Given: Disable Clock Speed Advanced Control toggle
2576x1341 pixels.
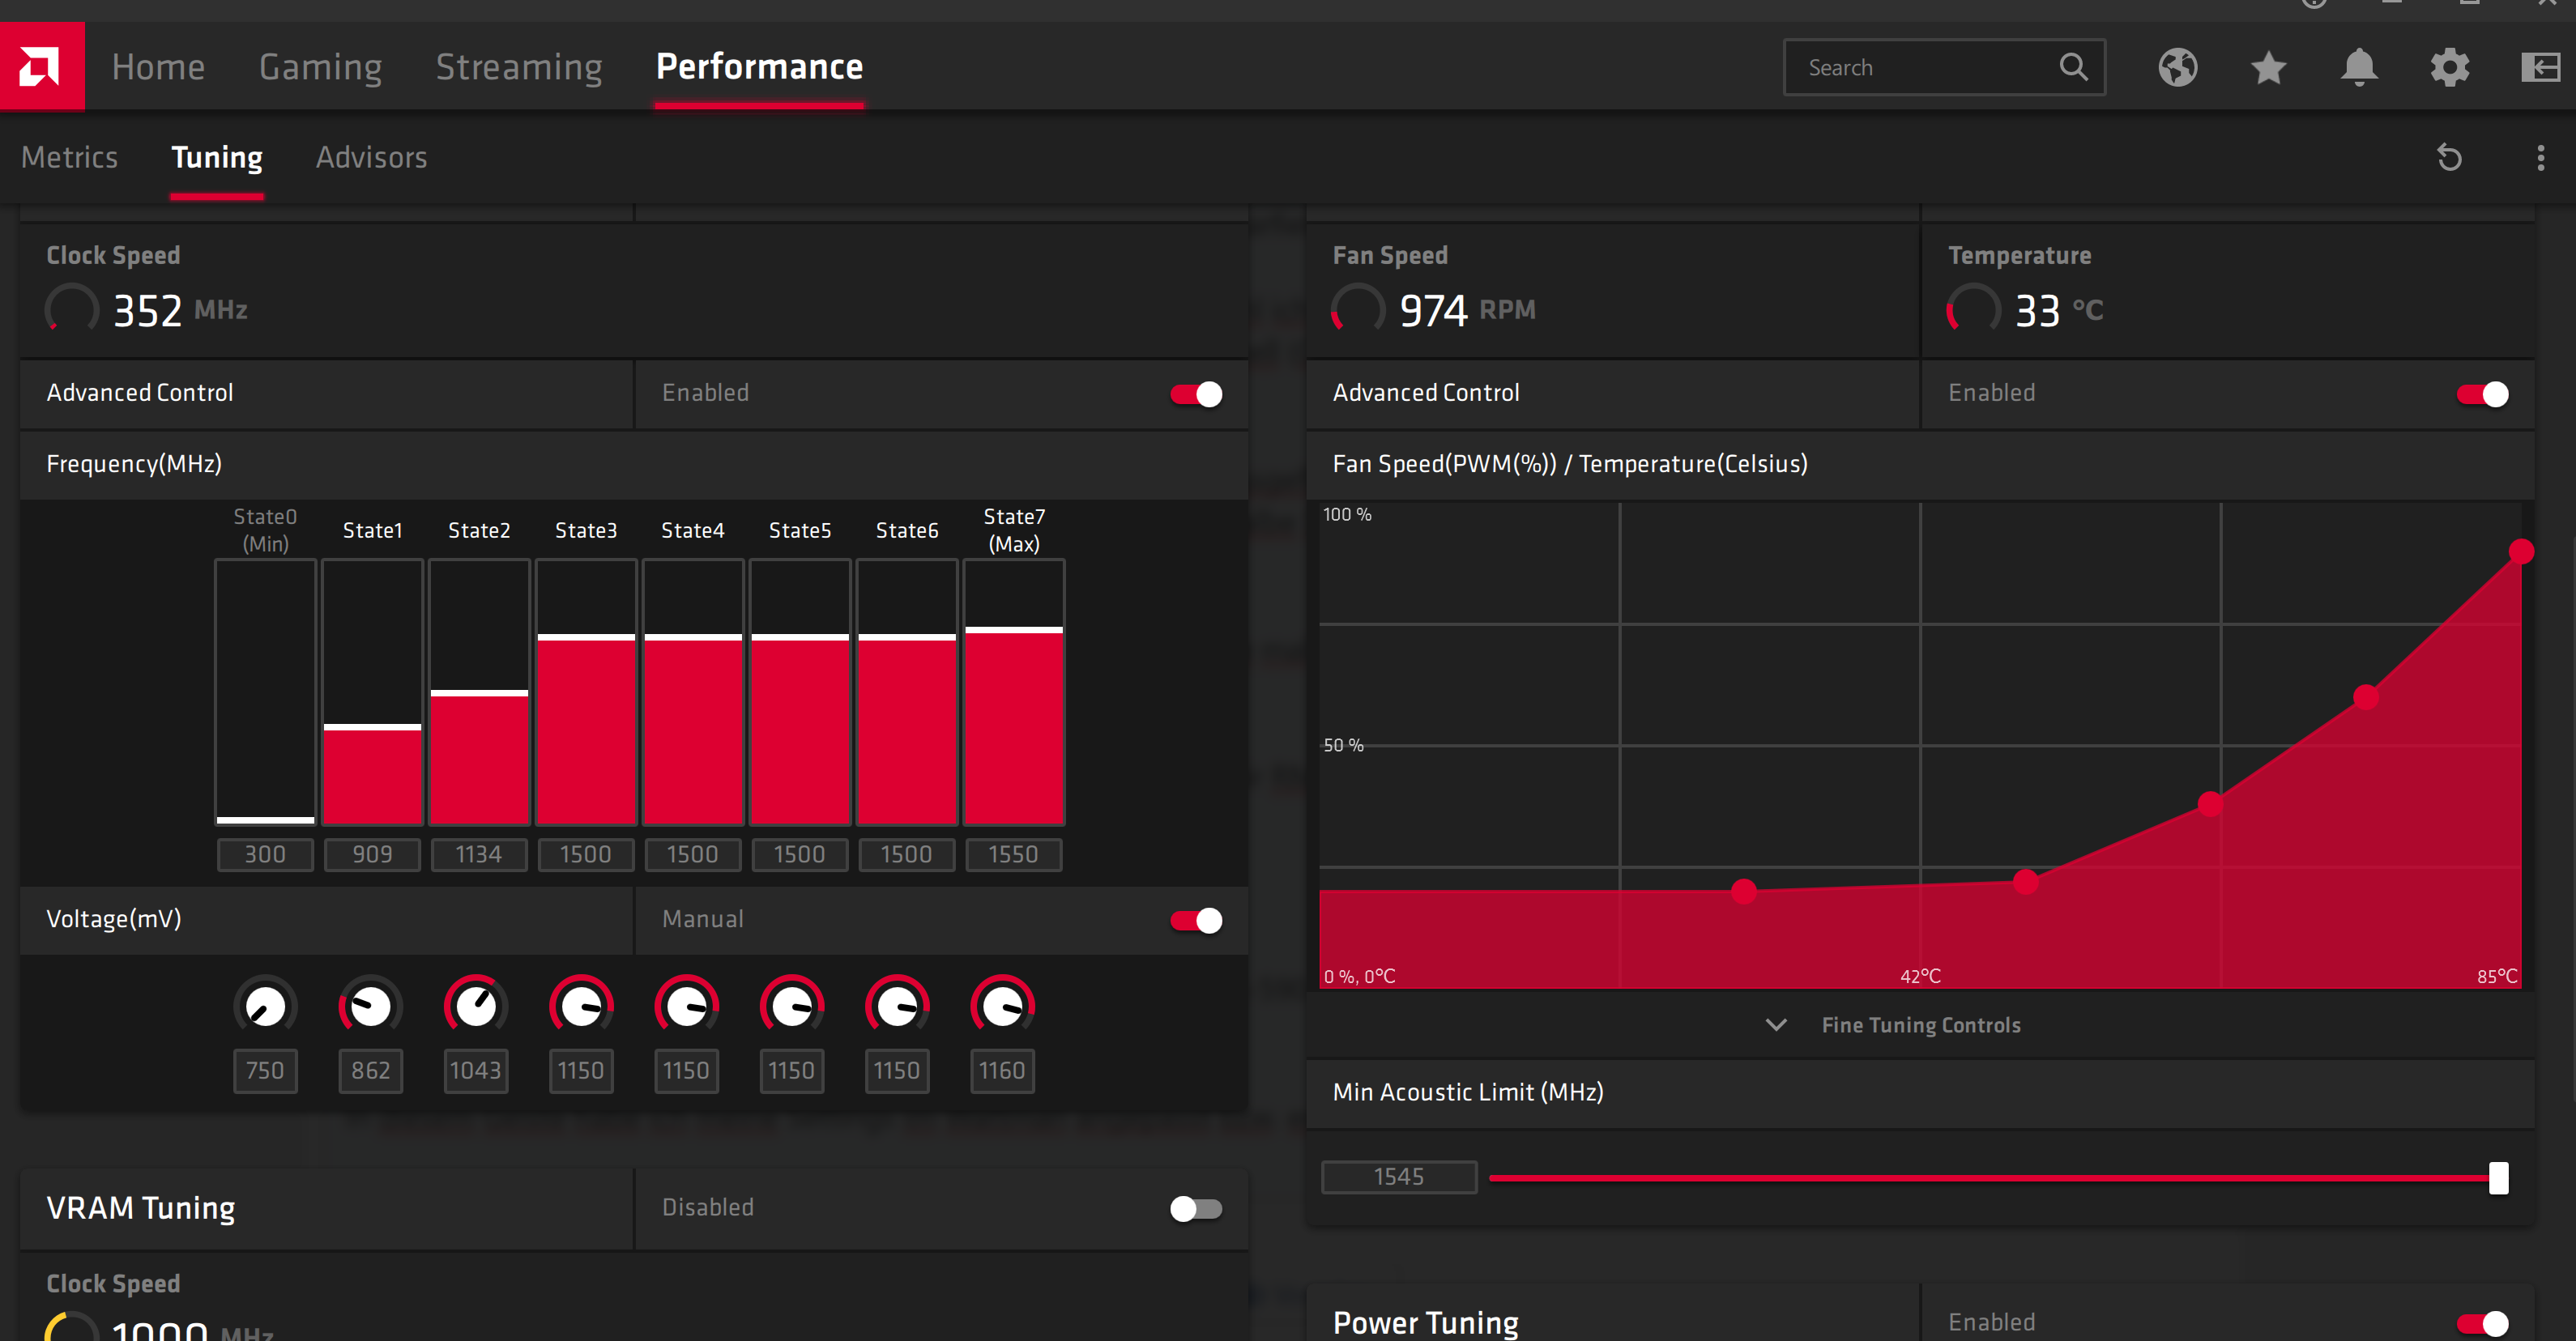Looking at the screenshot, I should (1196, 394).
